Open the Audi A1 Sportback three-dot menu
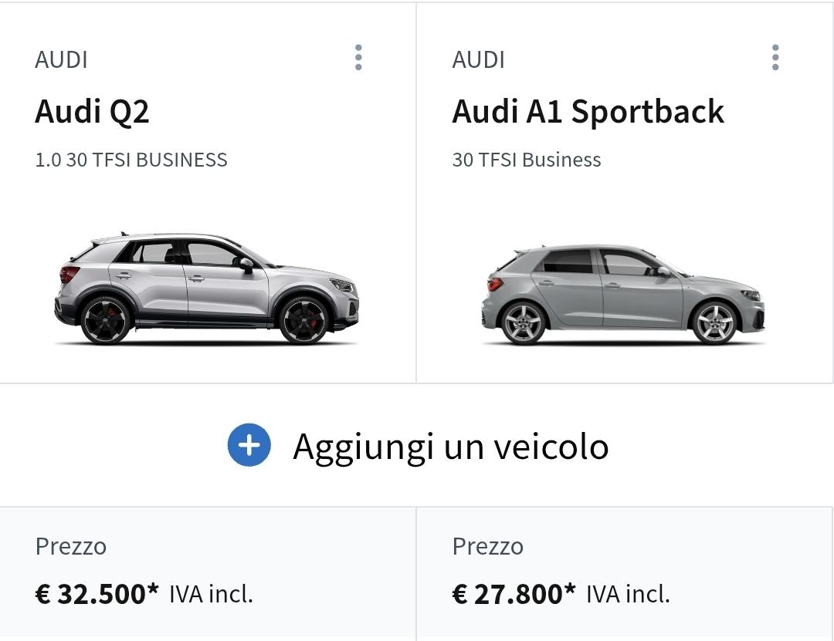The height and width of the screenshot is (641, 834). pos(775,58)
